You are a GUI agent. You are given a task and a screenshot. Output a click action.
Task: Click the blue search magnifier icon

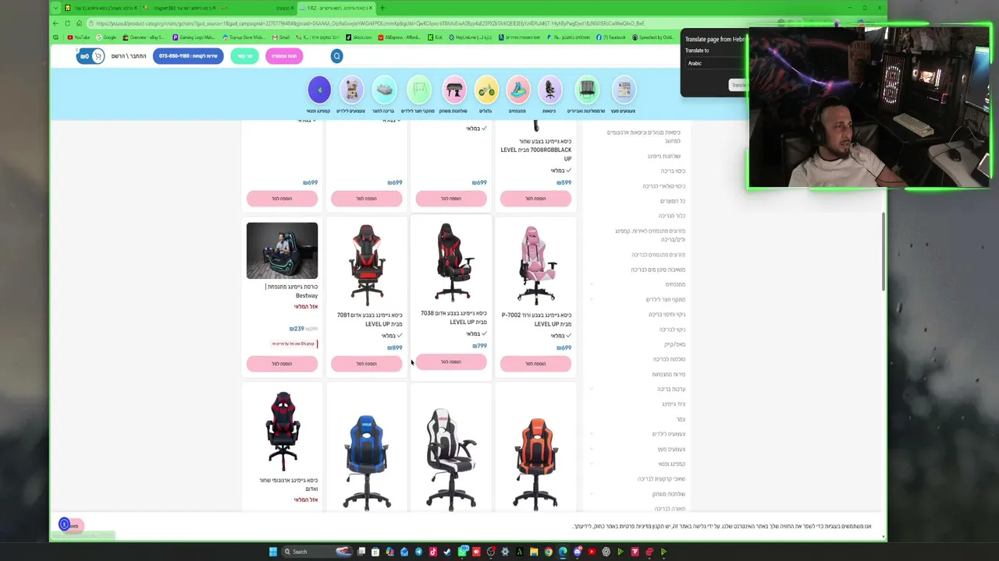click(336, 56)
